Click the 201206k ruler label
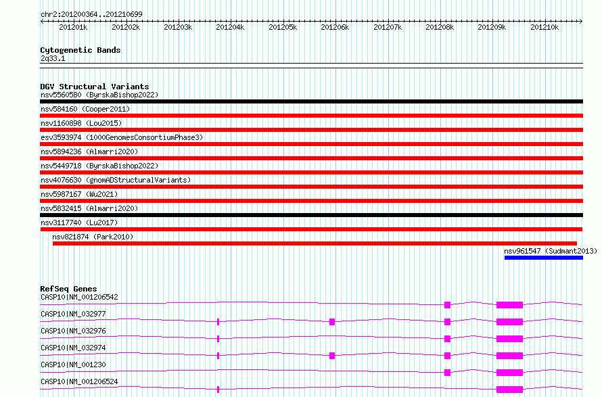Viewport: 602px width, 397px height. coord(335,27)
